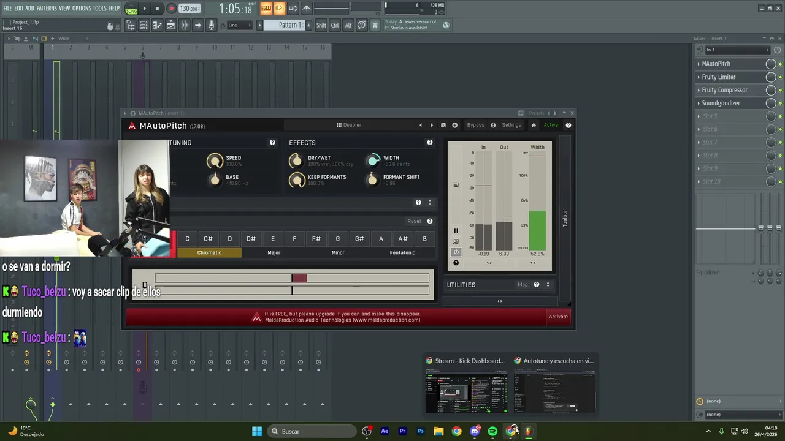Open help icon of the EFFECTS section
Image resolution: width=785 pixels, height=441 pixels.
point(430,143)
